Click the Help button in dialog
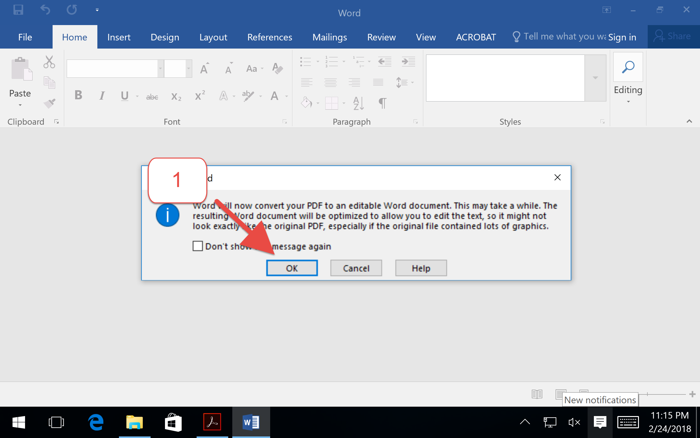Viewport: 700px width, 438px height. (421, 268)
